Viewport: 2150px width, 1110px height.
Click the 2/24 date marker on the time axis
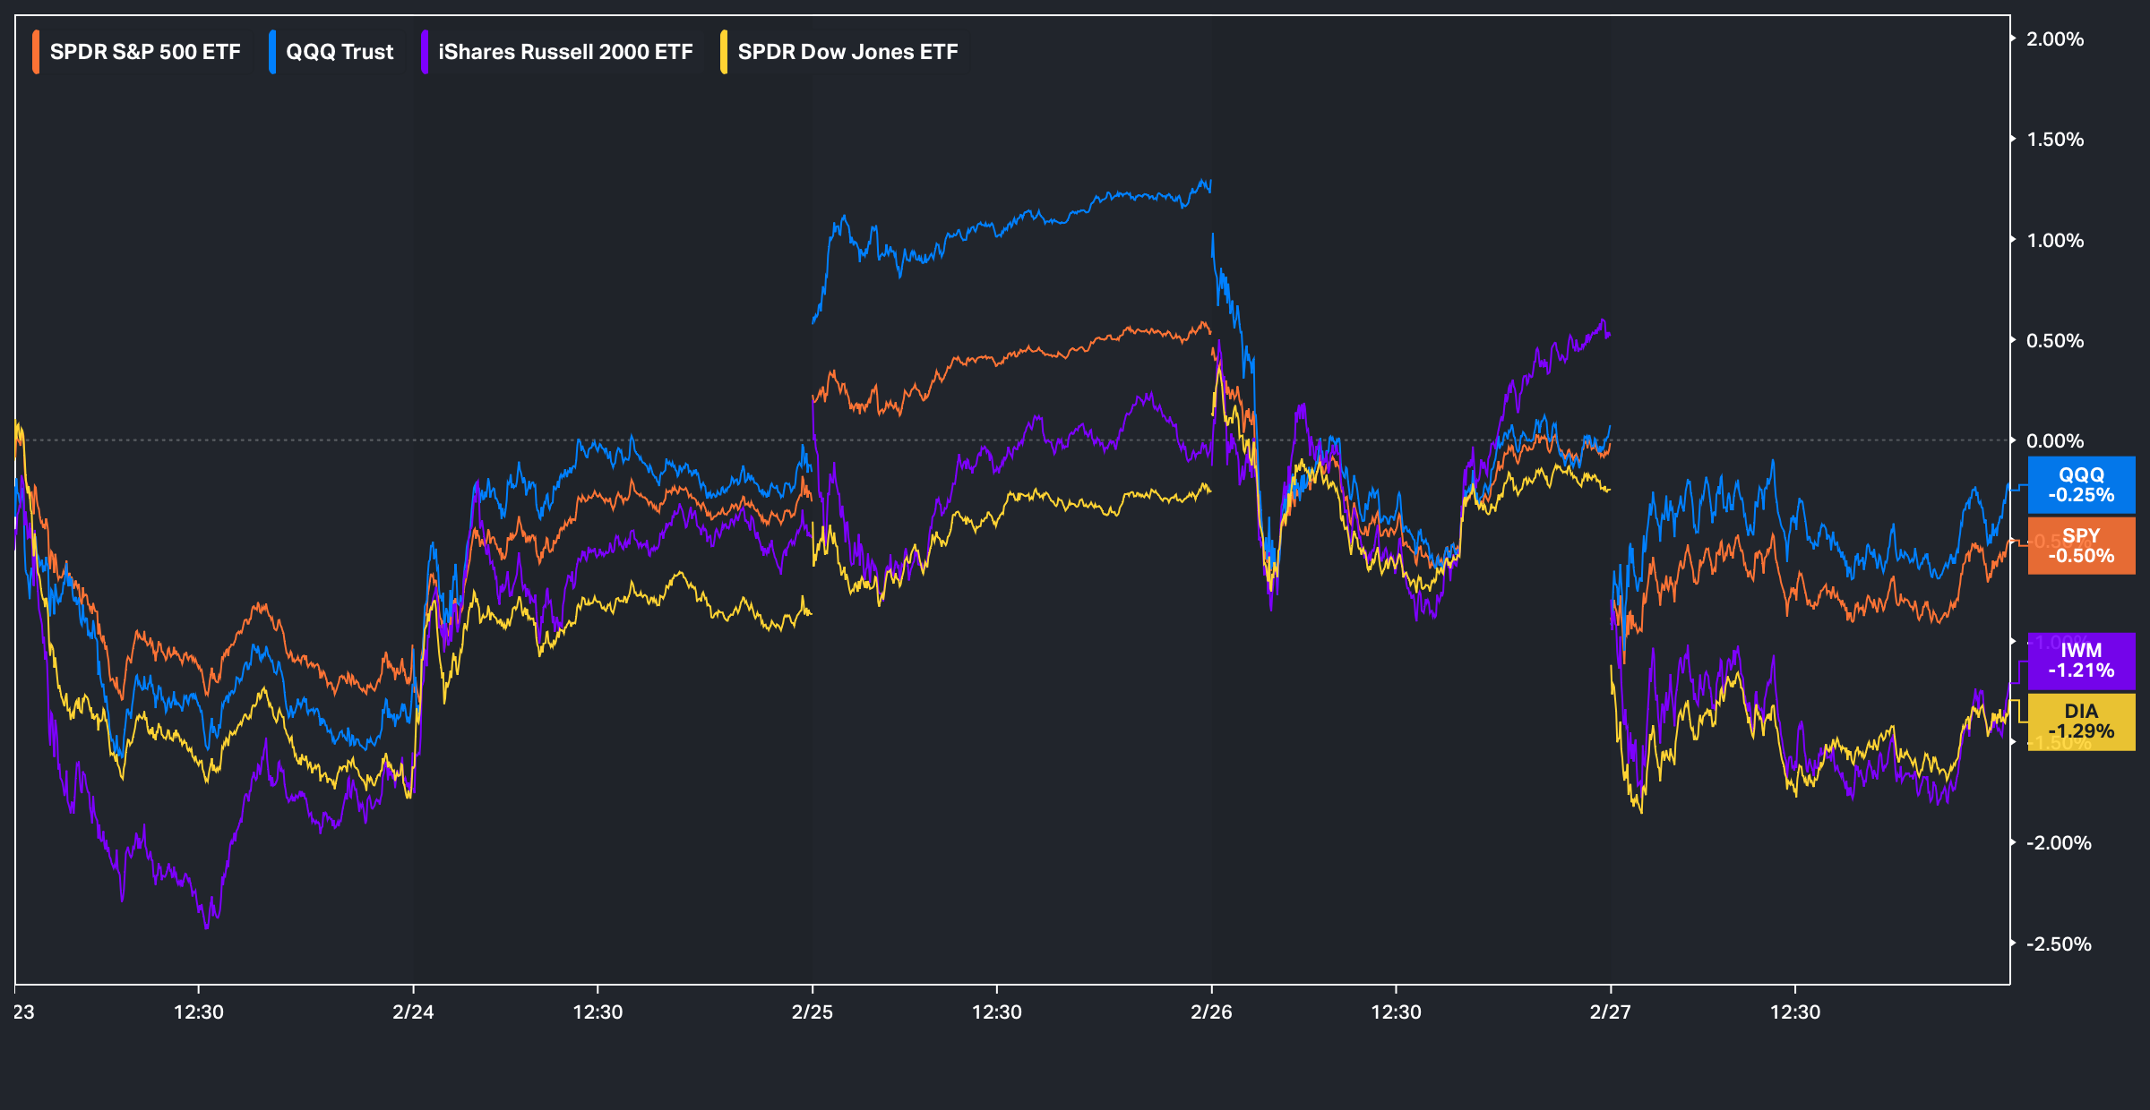(x=413, y=1012)
